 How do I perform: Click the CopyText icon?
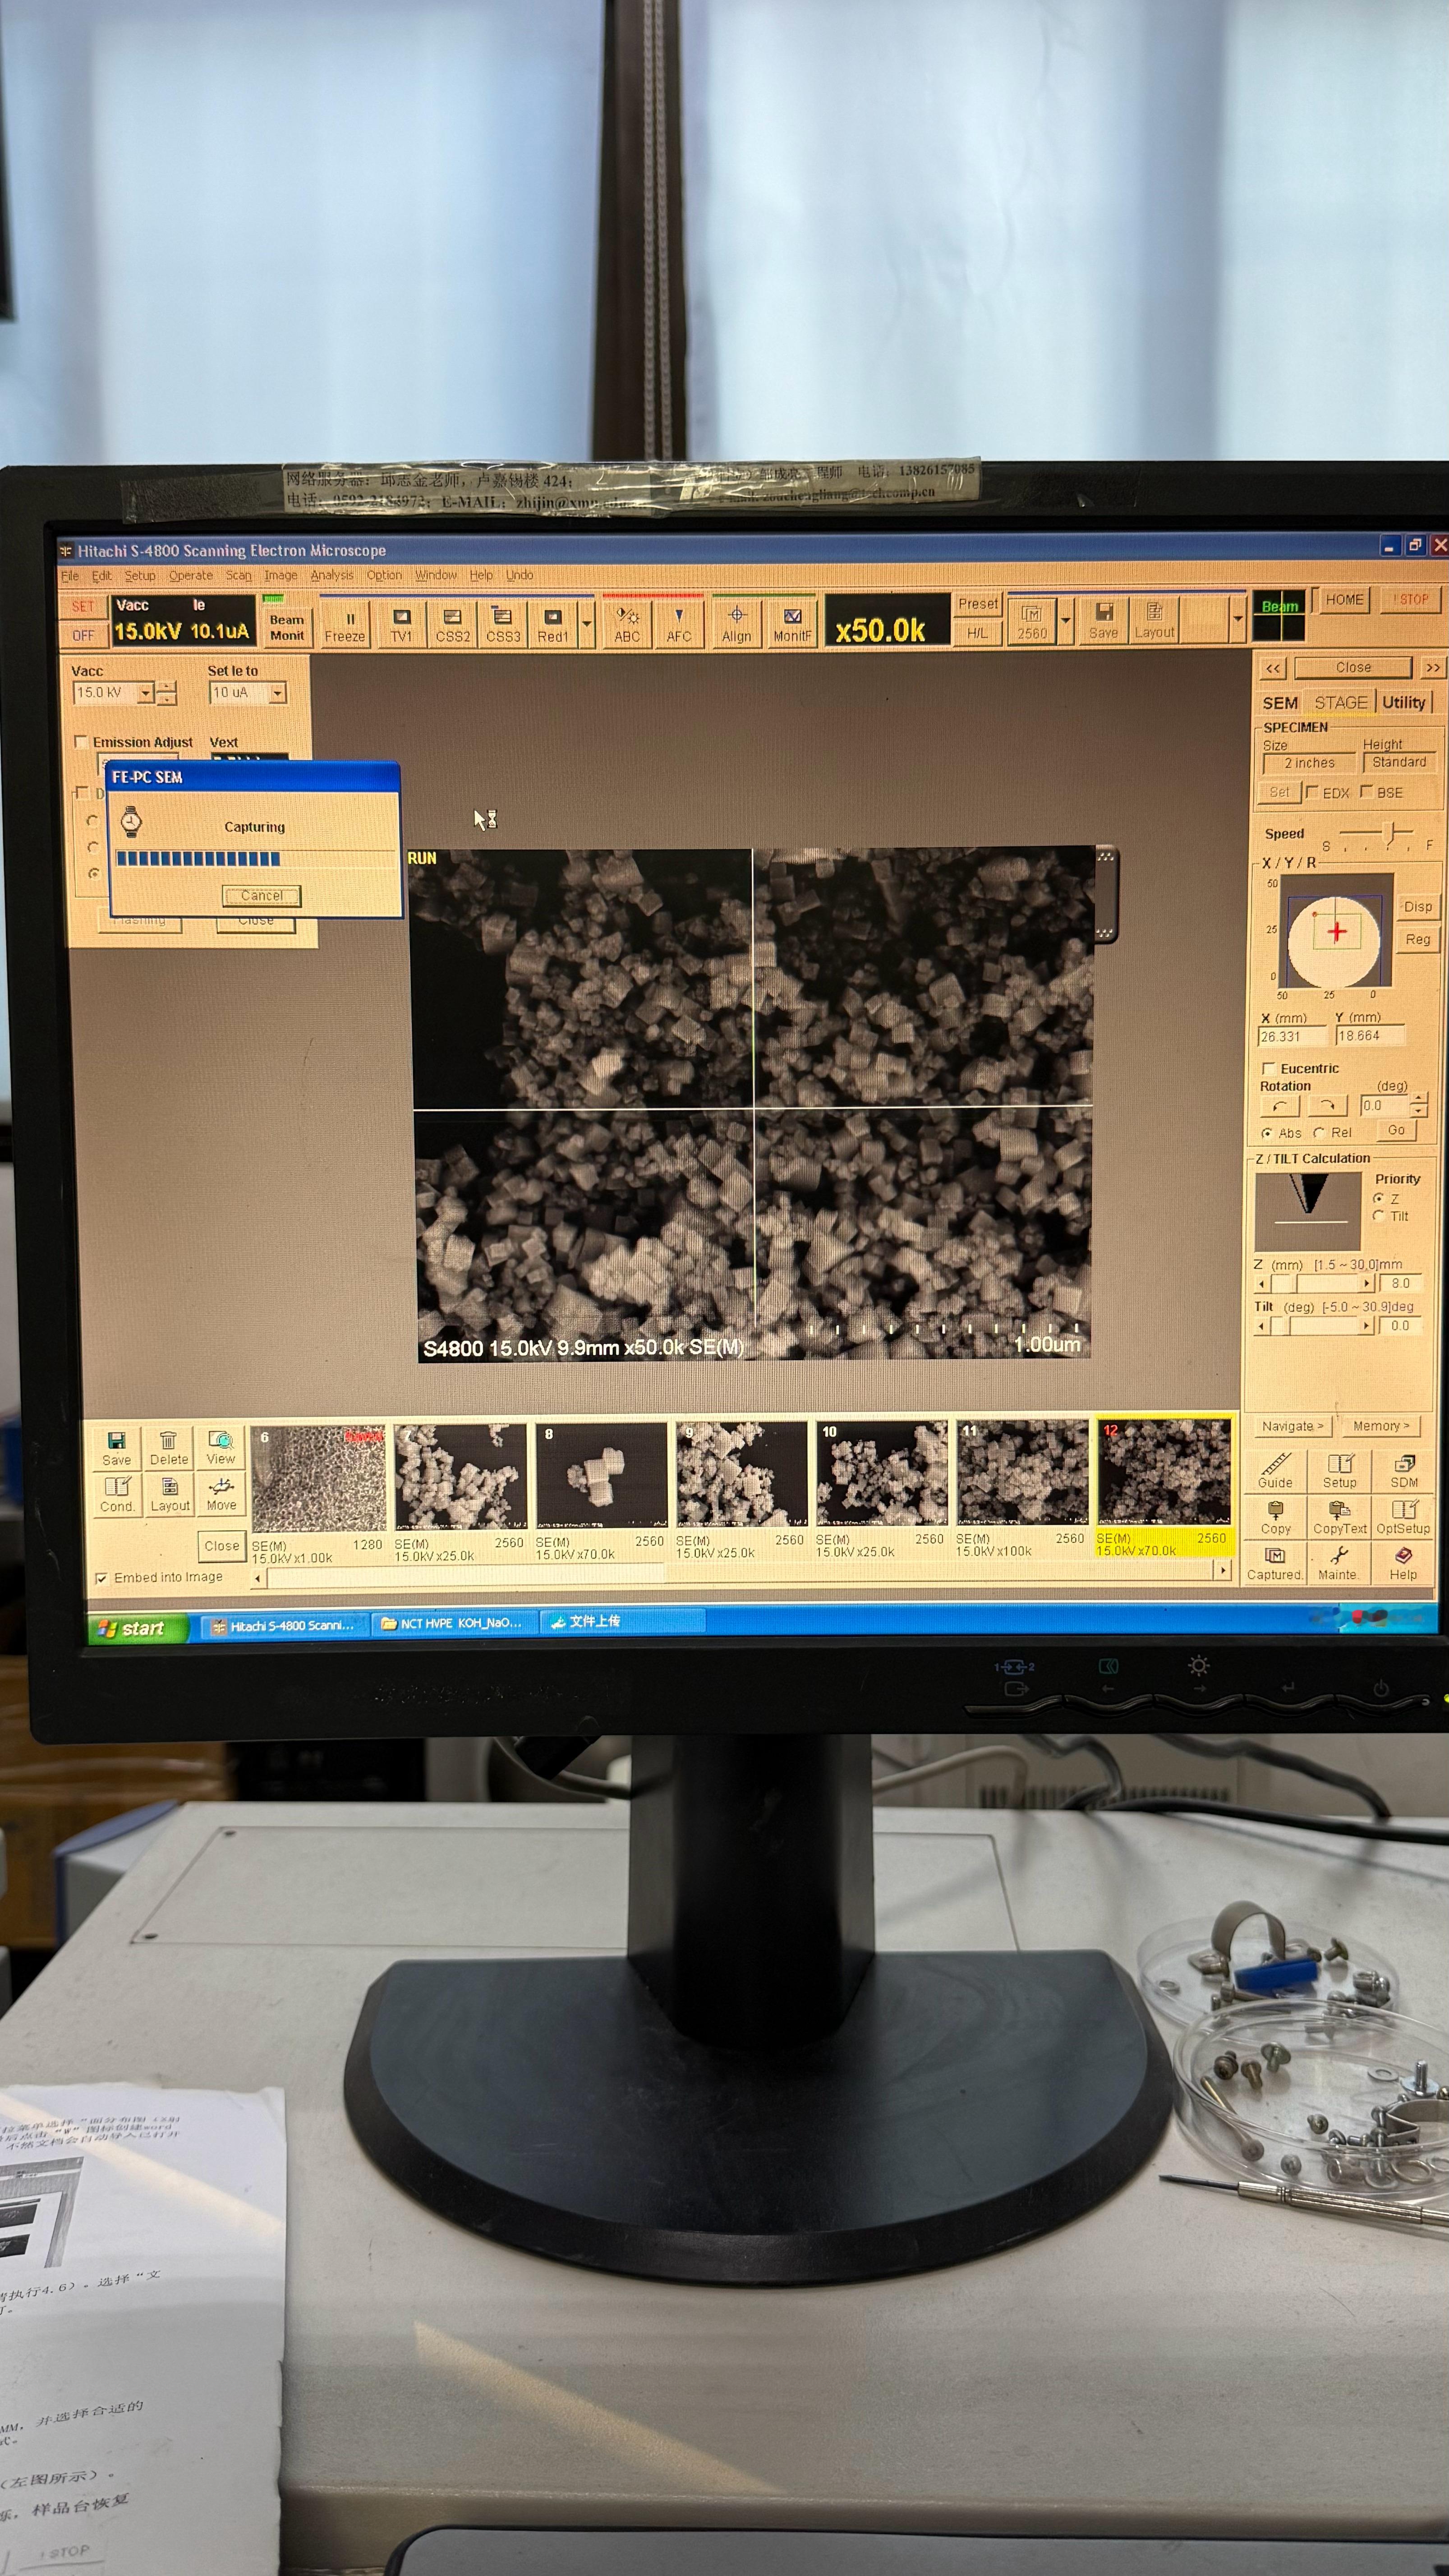tap(1339, 1516)
